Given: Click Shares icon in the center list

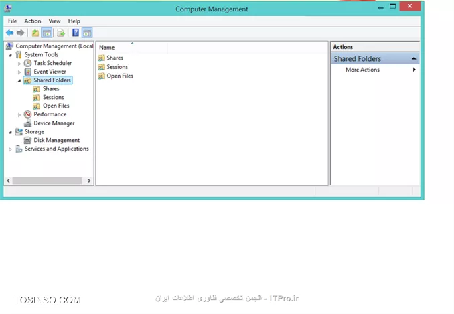Looking at the screenshot, I should coord(101,58).
